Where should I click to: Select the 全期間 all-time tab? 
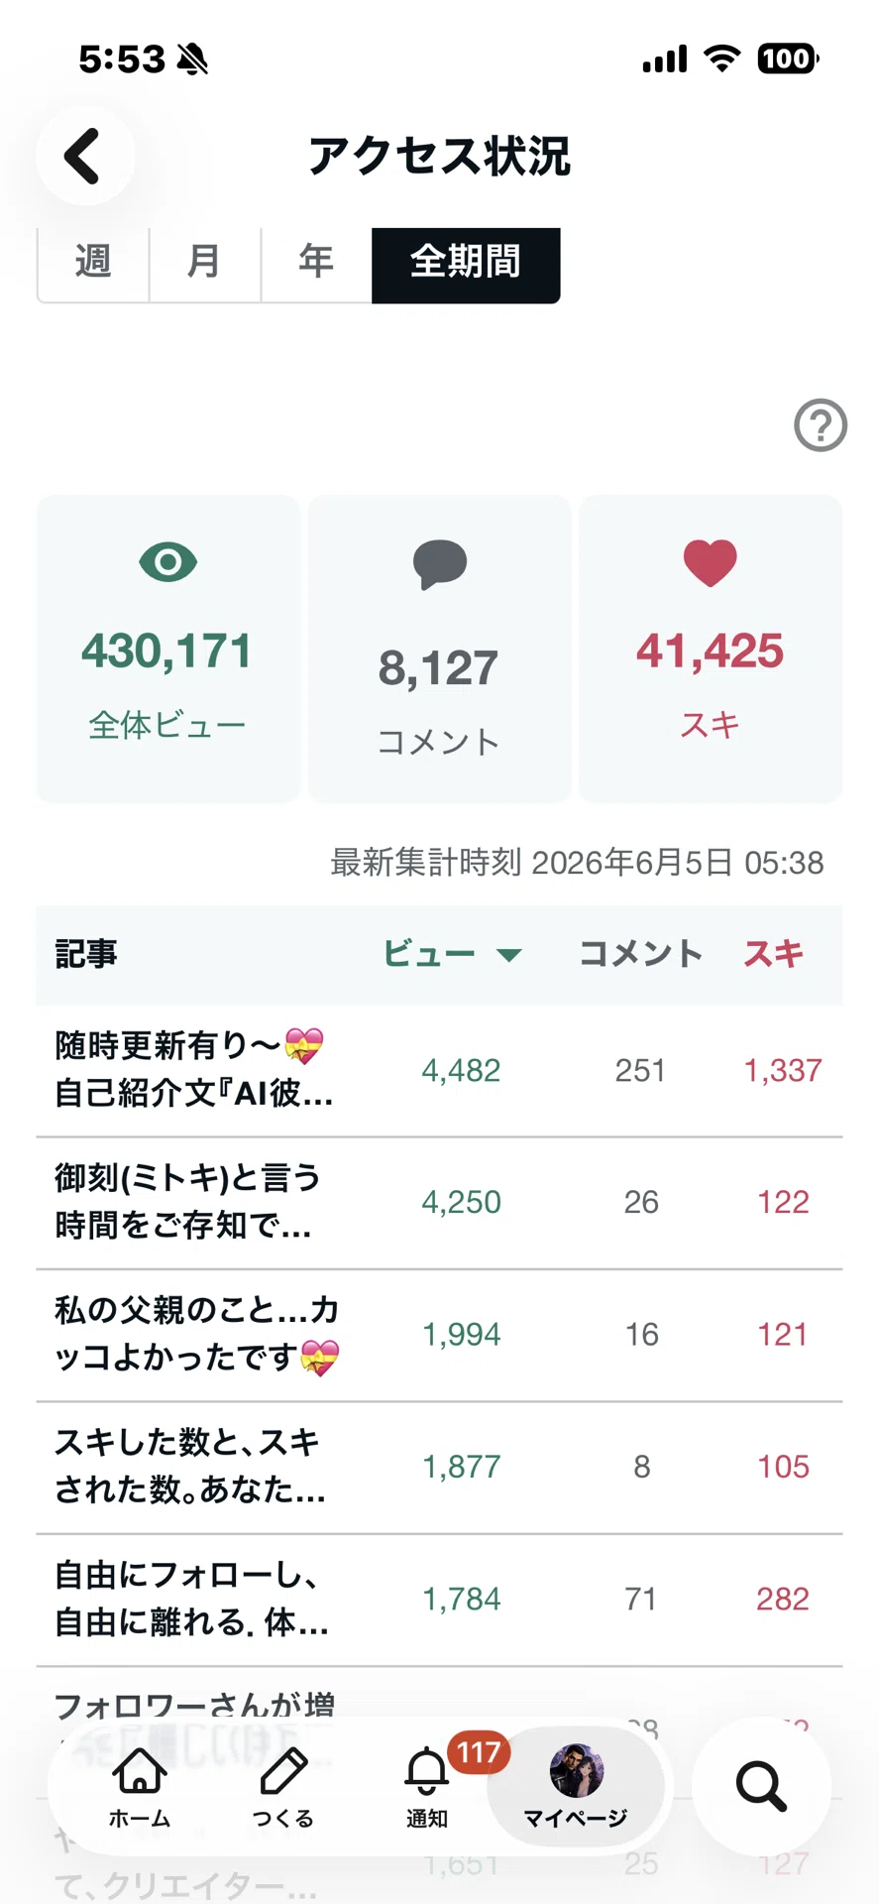point(466,264)
